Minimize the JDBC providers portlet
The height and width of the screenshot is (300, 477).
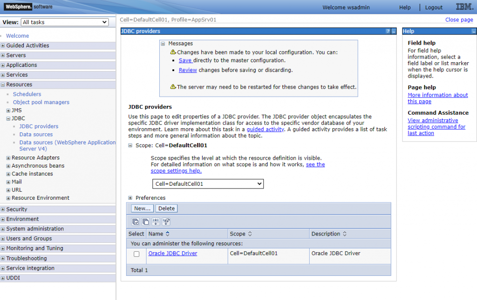pos(393,31)
